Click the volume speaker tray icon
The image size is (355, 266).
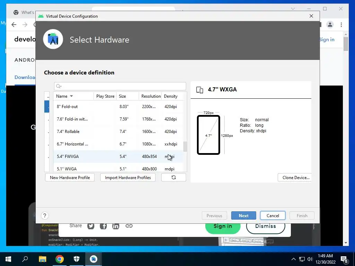pyautogui.click(x=310, y=259)
